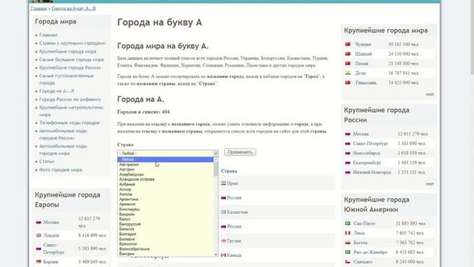Screen dimensions: 474x267
Task: Open Телефонные коды городов sidebar item
Action: [x=69, y=123]
